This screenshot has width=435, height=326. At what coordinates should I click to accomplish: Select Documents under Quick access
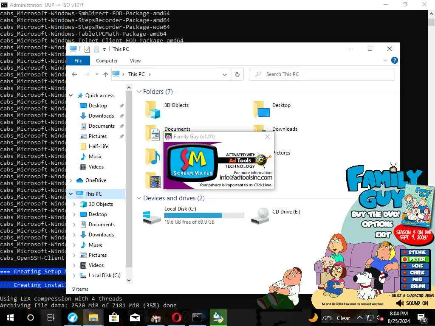click(102, 126)
